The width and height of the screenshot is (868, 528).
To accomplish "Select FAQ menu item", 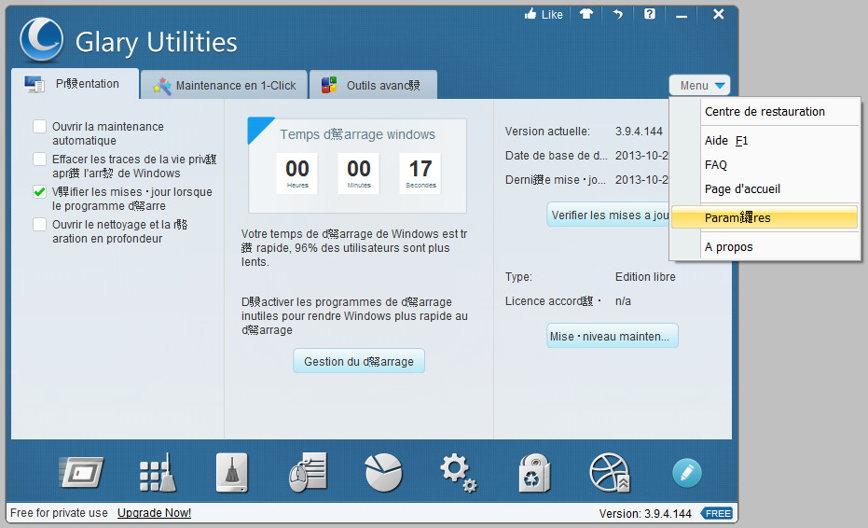I will [765, 164].
